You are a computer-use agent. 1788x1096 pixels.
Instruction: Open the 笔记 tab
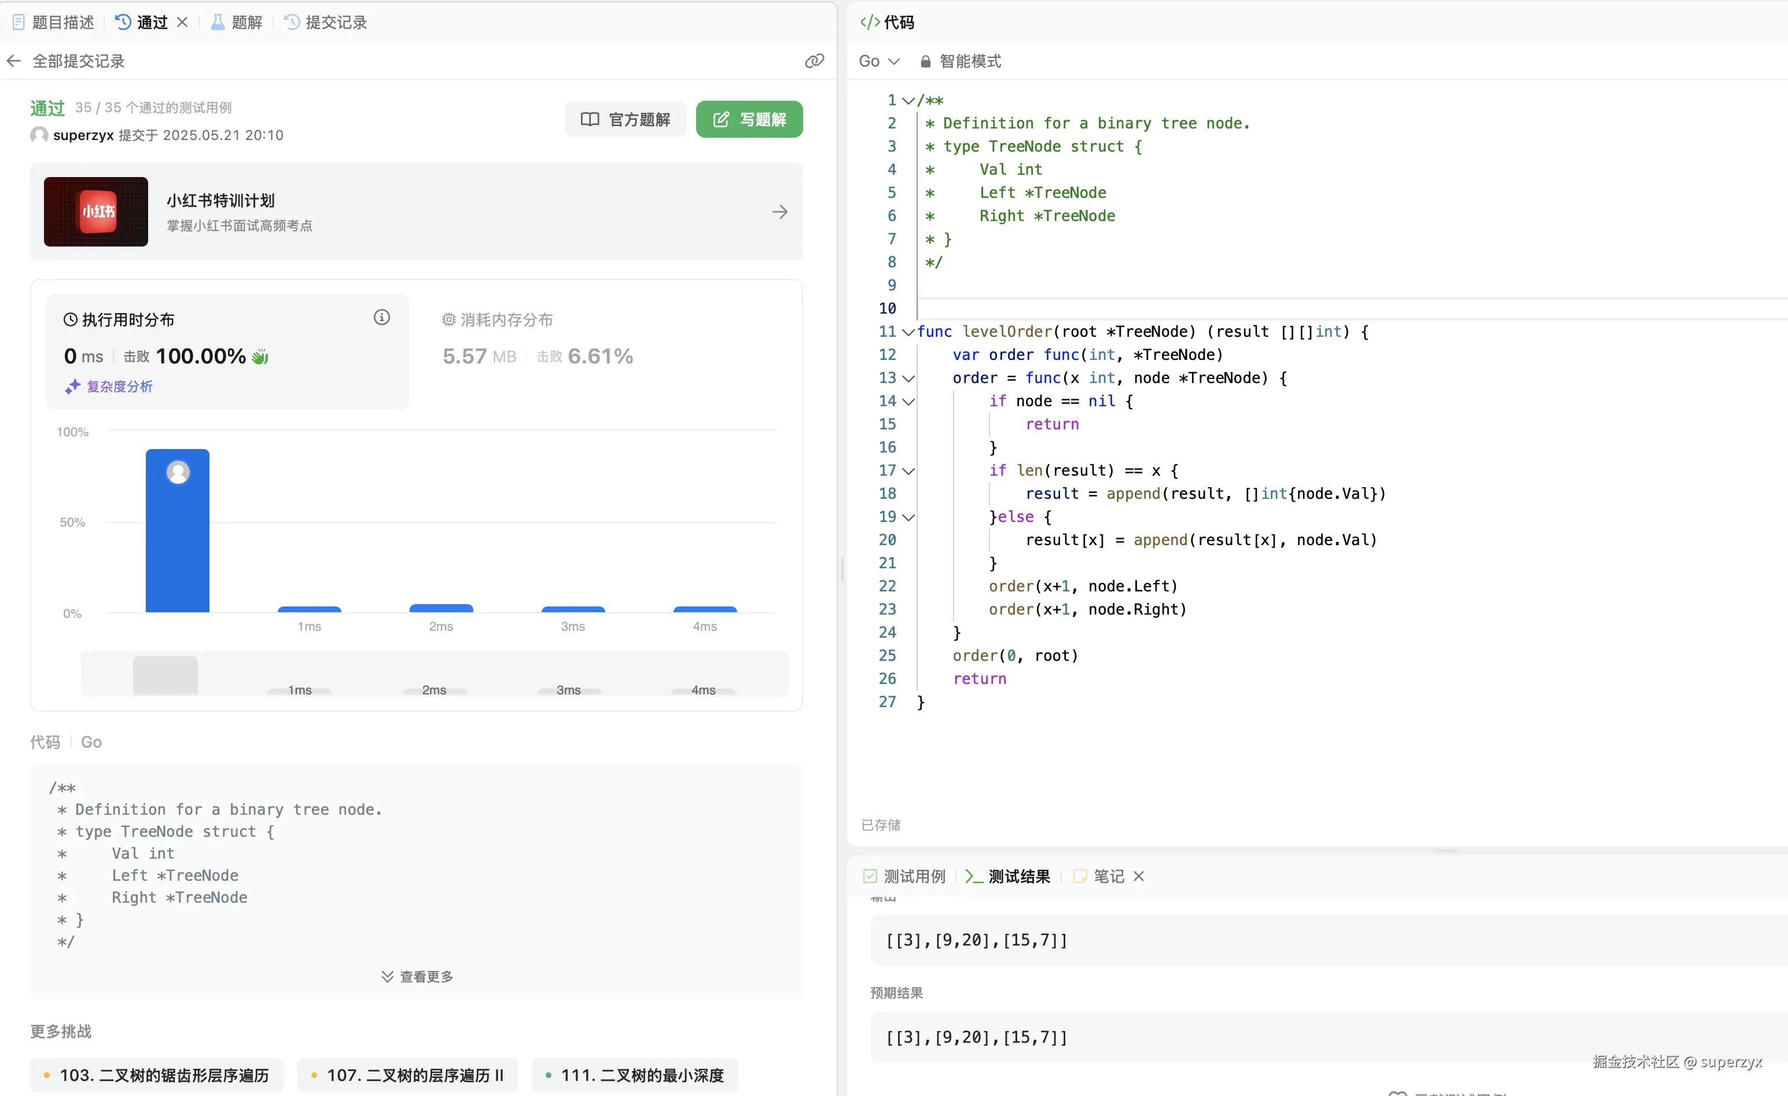(1099, 876)
